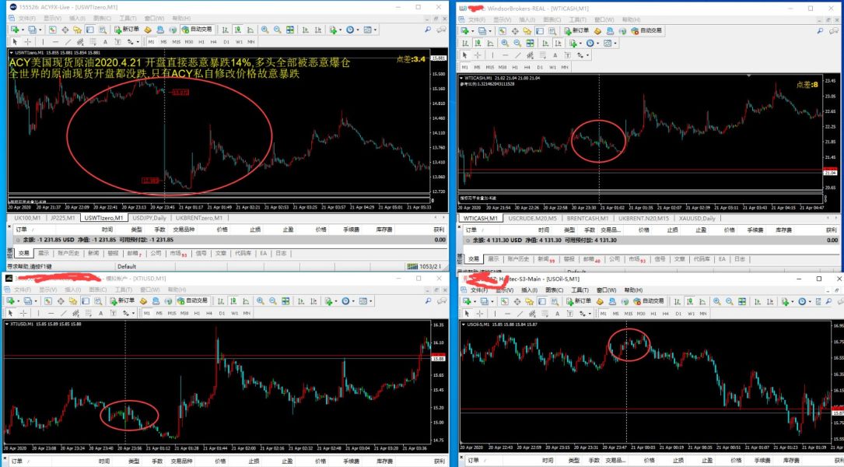Expand templates dropdown in ACYFX-Live toolbar
The image size is (844, 467).
(x=375, y=29)
